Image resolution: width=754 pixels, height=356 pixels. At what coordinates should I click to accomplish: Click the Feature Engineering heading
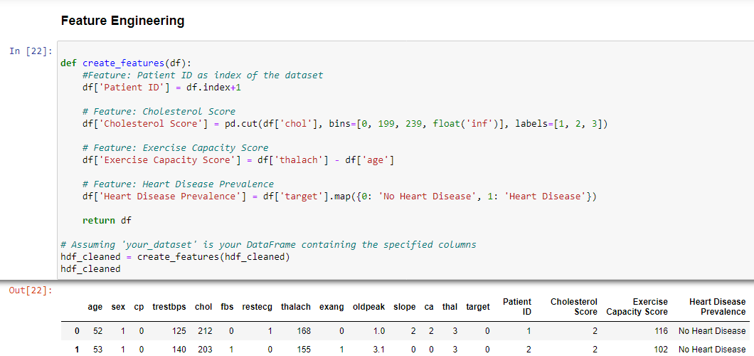(x=122, y=21)
